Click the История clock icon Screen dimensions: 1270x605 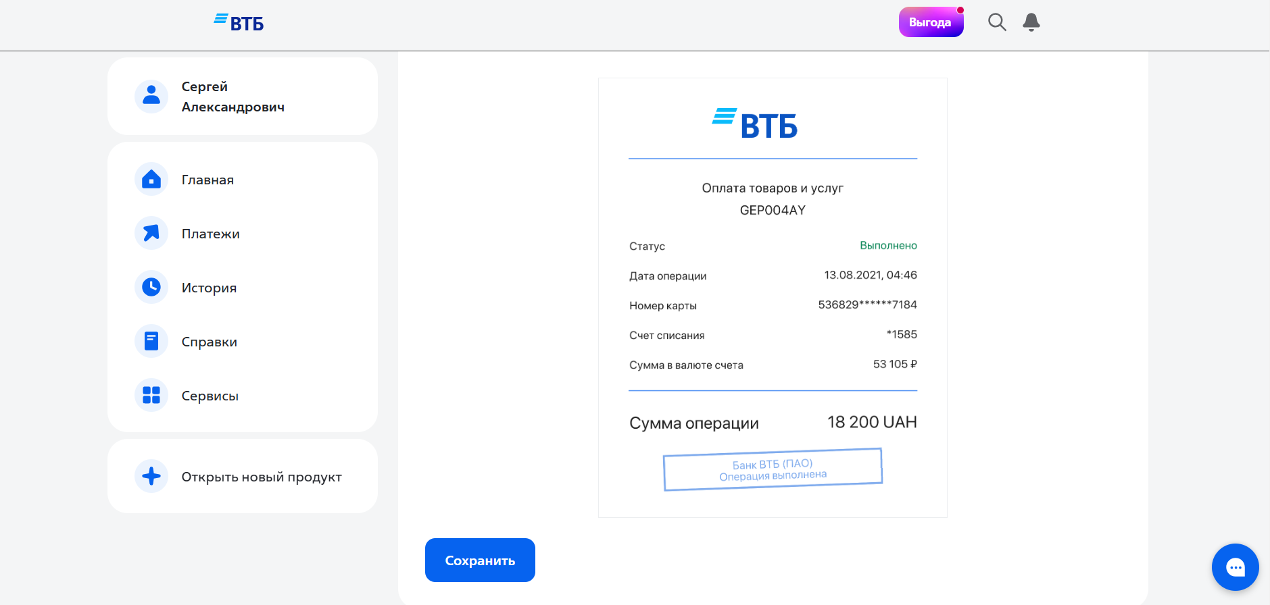coord(151,288)
